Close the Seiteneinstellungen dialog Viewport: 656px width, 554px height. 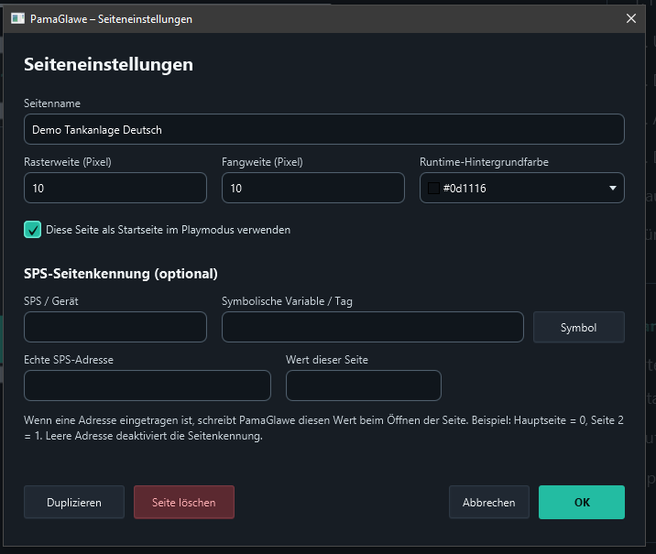(x=631, y=18)
